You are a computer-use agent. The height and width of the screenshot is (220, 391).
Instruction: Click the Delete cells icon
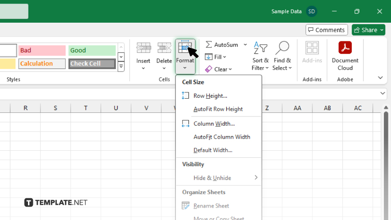click(164, 48)
